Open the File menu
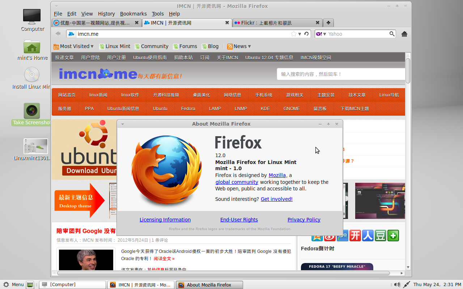This screenshot has height=289, width=463. click(x=58, y=14)
